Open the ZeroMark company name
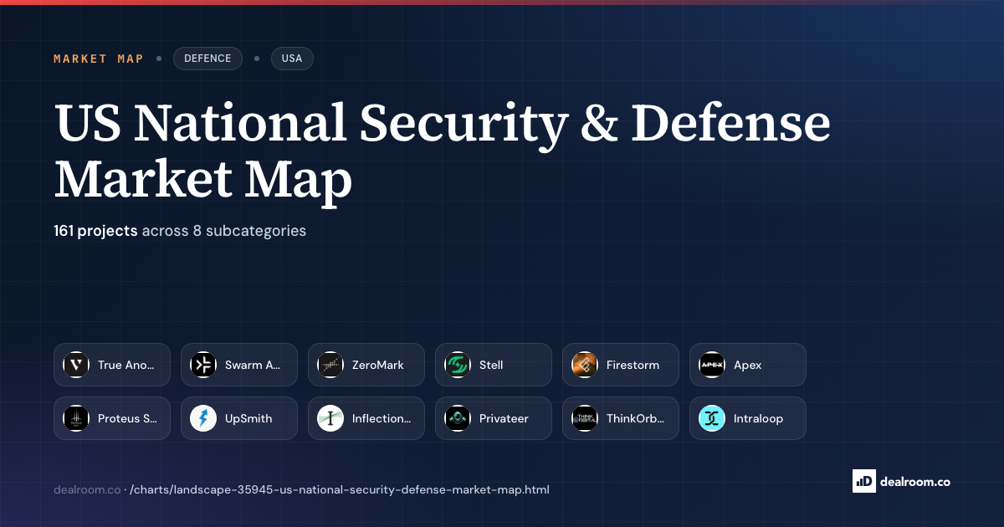 click(378, 365)
